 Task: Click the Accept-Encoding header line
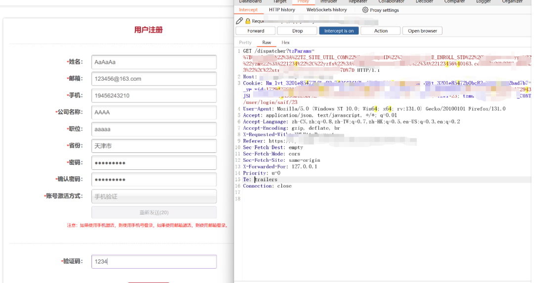click(x=292, y=128)
